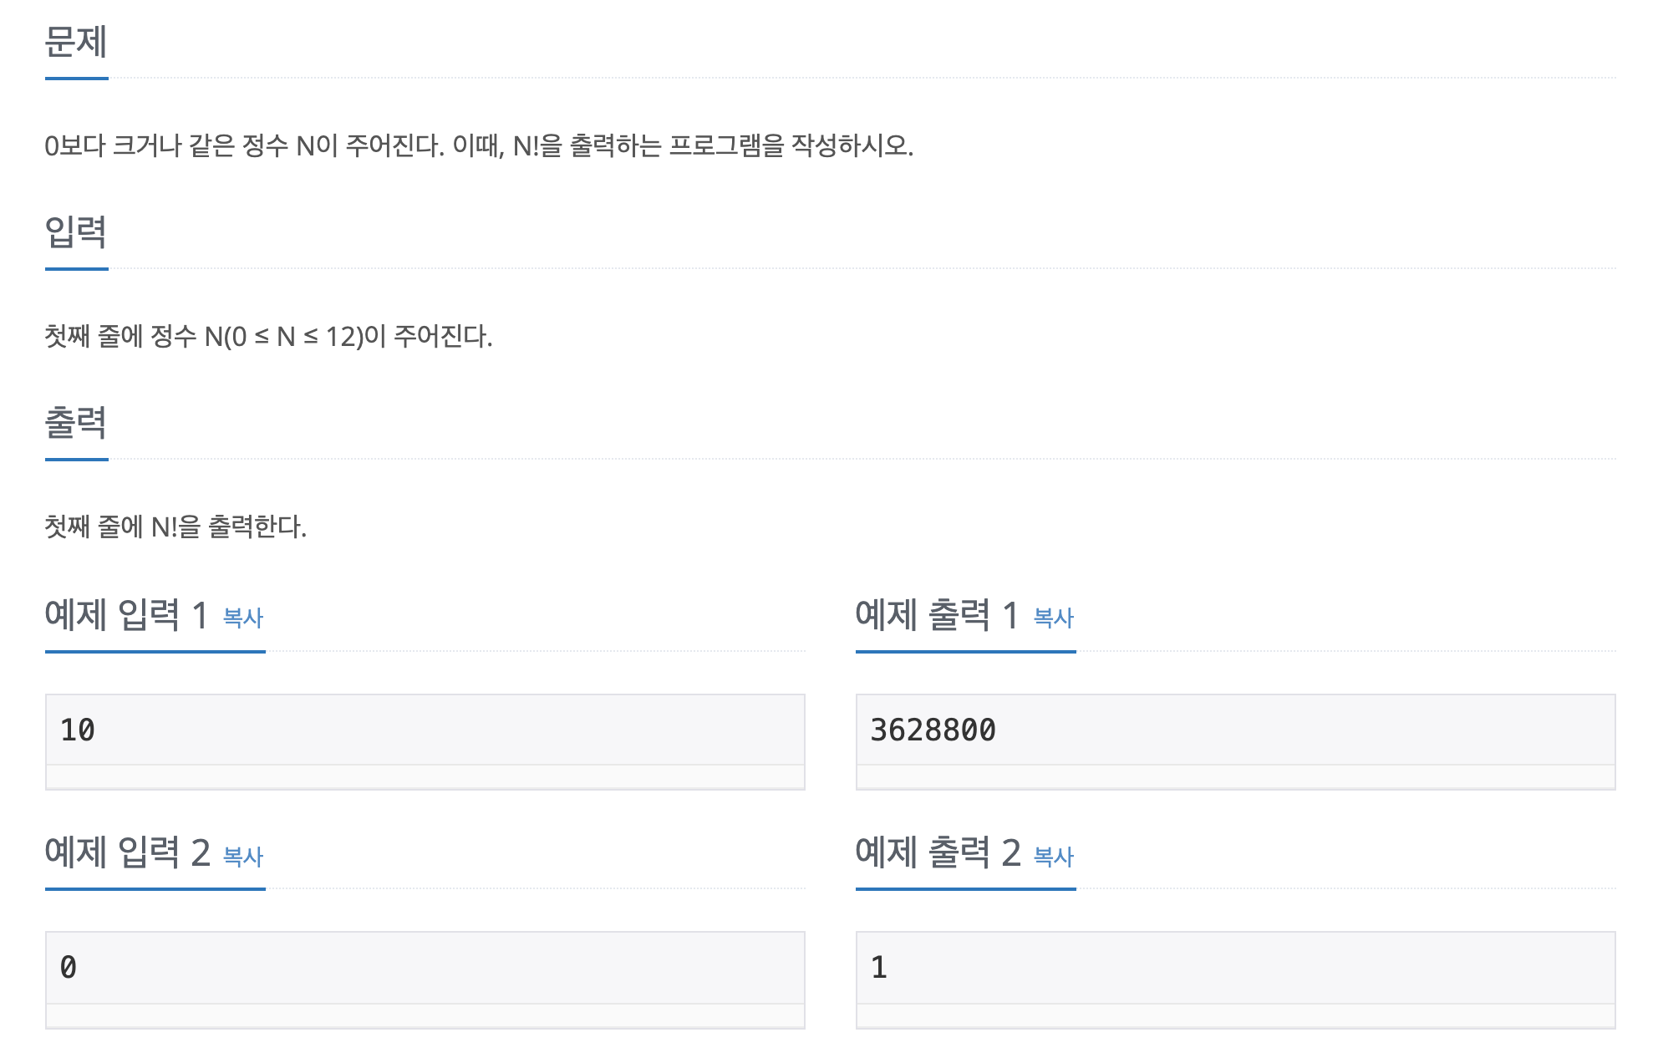1658x1053 pixels.
Task: Copy example output 2 via 복사 link
Action: 1054,856
